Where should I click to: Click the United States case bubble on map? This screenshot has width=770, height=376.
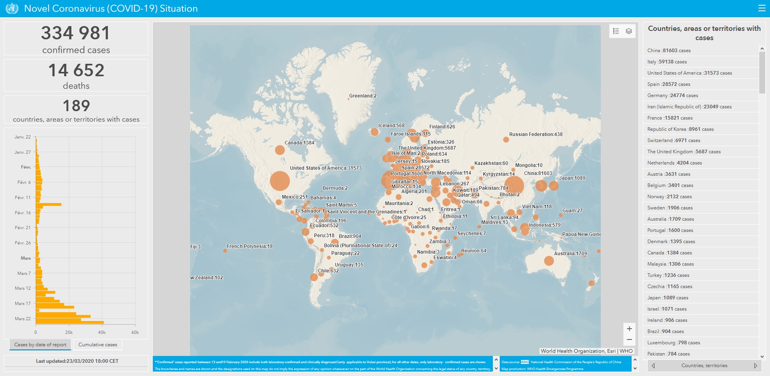[x=280, y=181]
